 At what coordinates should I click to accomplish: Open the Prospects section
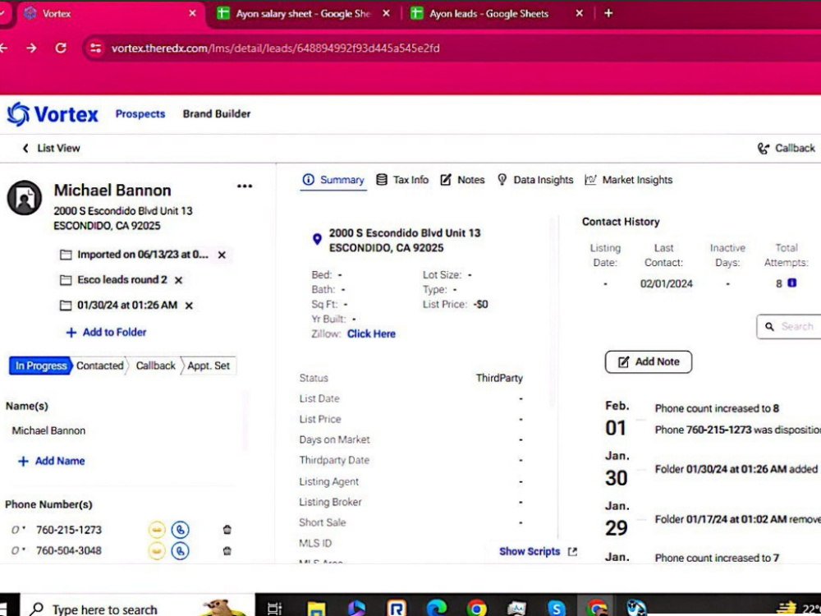[x=140, y=113]
